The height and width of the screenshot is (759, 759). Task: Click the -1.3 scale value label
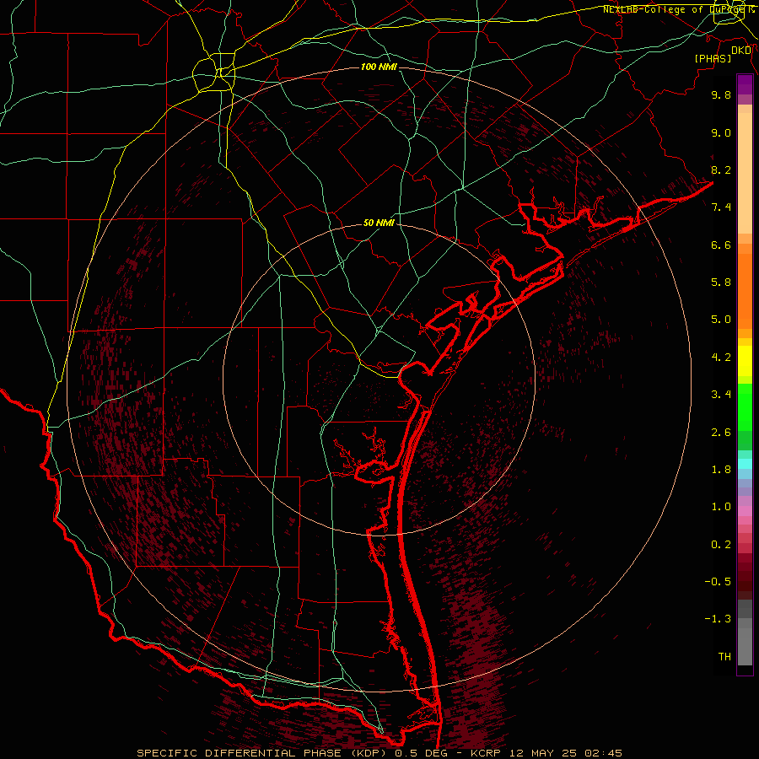click(x=718, y=619)
